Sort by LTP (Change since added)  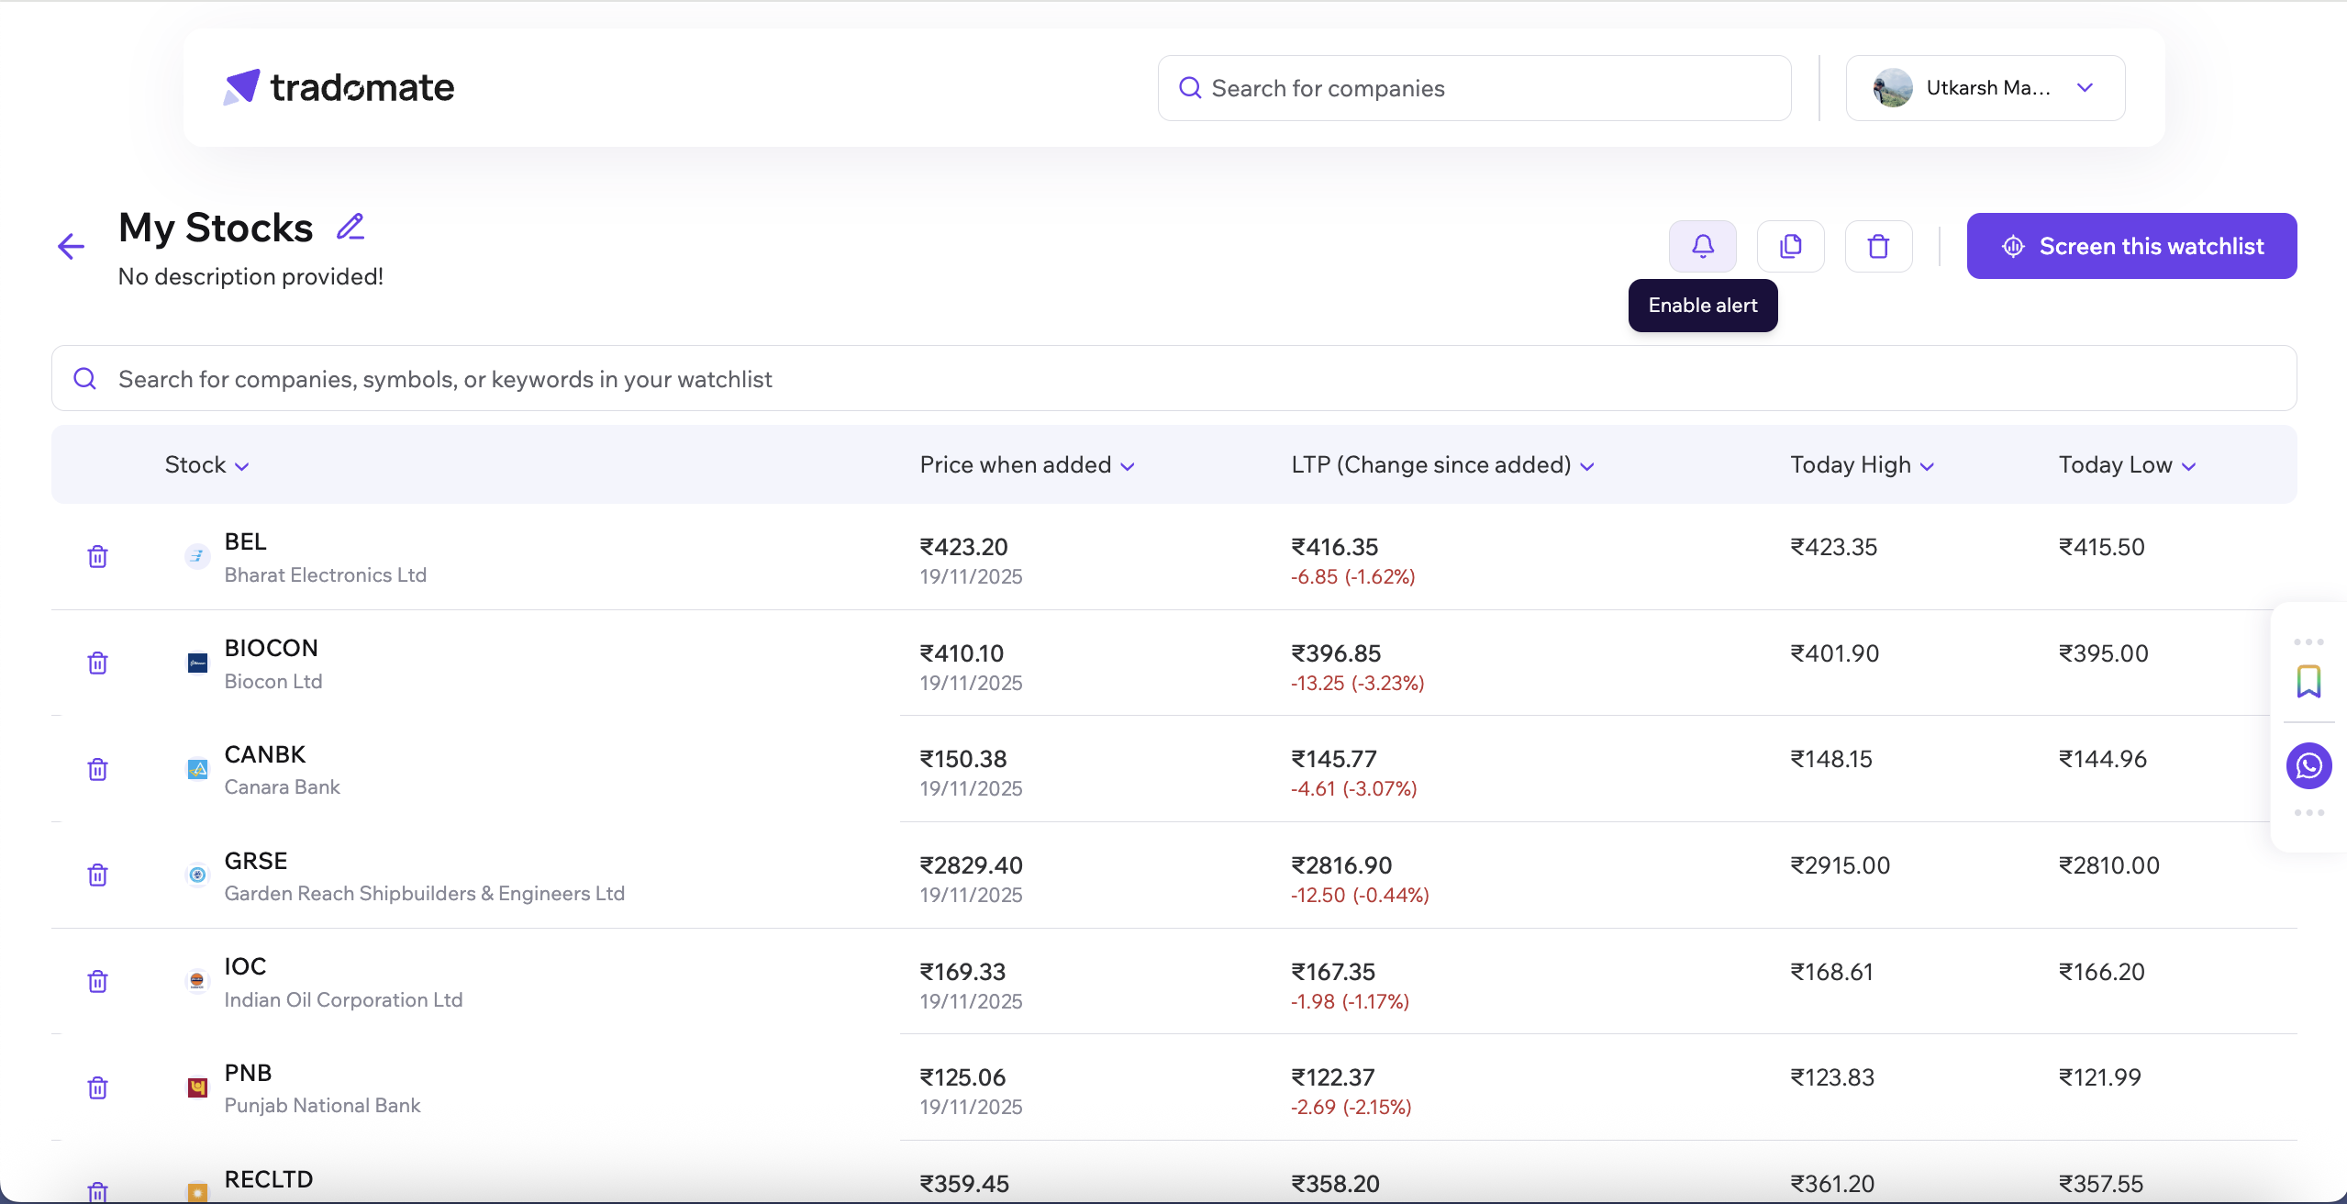coord(1442,465)
